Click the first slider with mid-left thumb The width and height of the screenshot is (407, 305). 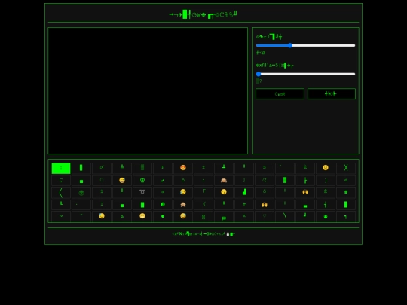(305, 45)
